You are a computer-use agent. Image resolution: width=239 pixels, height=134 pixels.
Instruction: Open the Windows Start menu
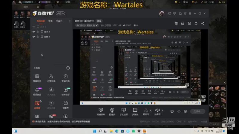[x=94, y=131]
